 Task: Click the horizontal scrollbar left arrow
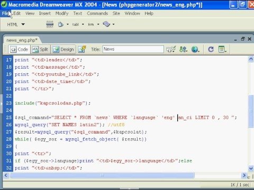(x=6, y=175)
